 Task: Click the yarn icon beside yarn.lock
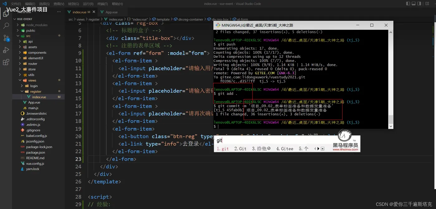22,169
